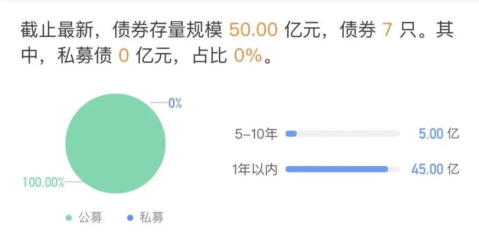The height and width of the screenshot is (237, 479).
Task: Click the orange 0 before 亿元
Action: (123, 57)
